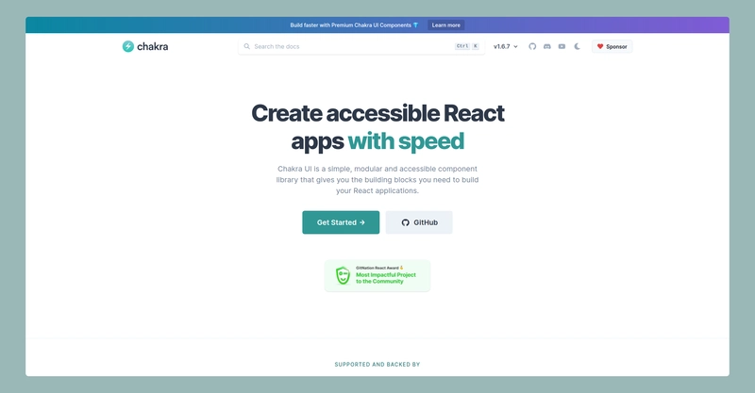The height and width of the screenshot is (393, 755).
Task: Click the chakra wordmark text
Action: [152, 46]
